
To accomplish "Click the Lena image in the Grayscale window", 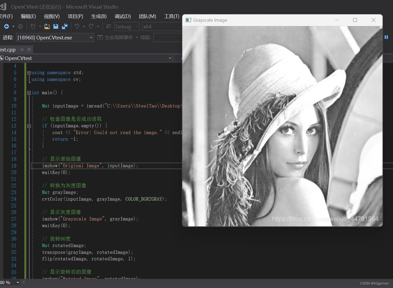I will [x=282, y=126].
